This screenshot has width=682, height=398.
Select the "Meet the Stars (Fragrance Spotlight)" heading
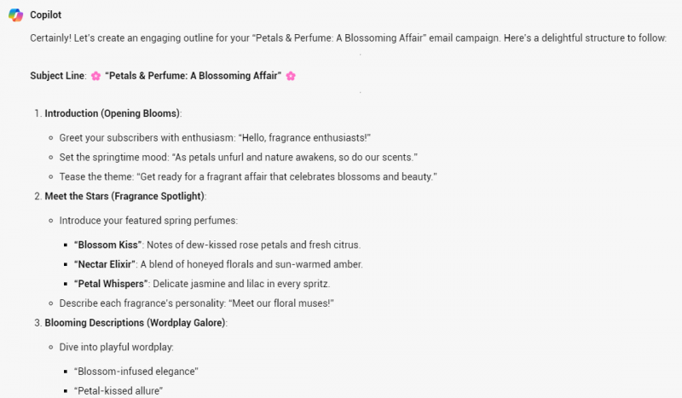tap(124, 196)
